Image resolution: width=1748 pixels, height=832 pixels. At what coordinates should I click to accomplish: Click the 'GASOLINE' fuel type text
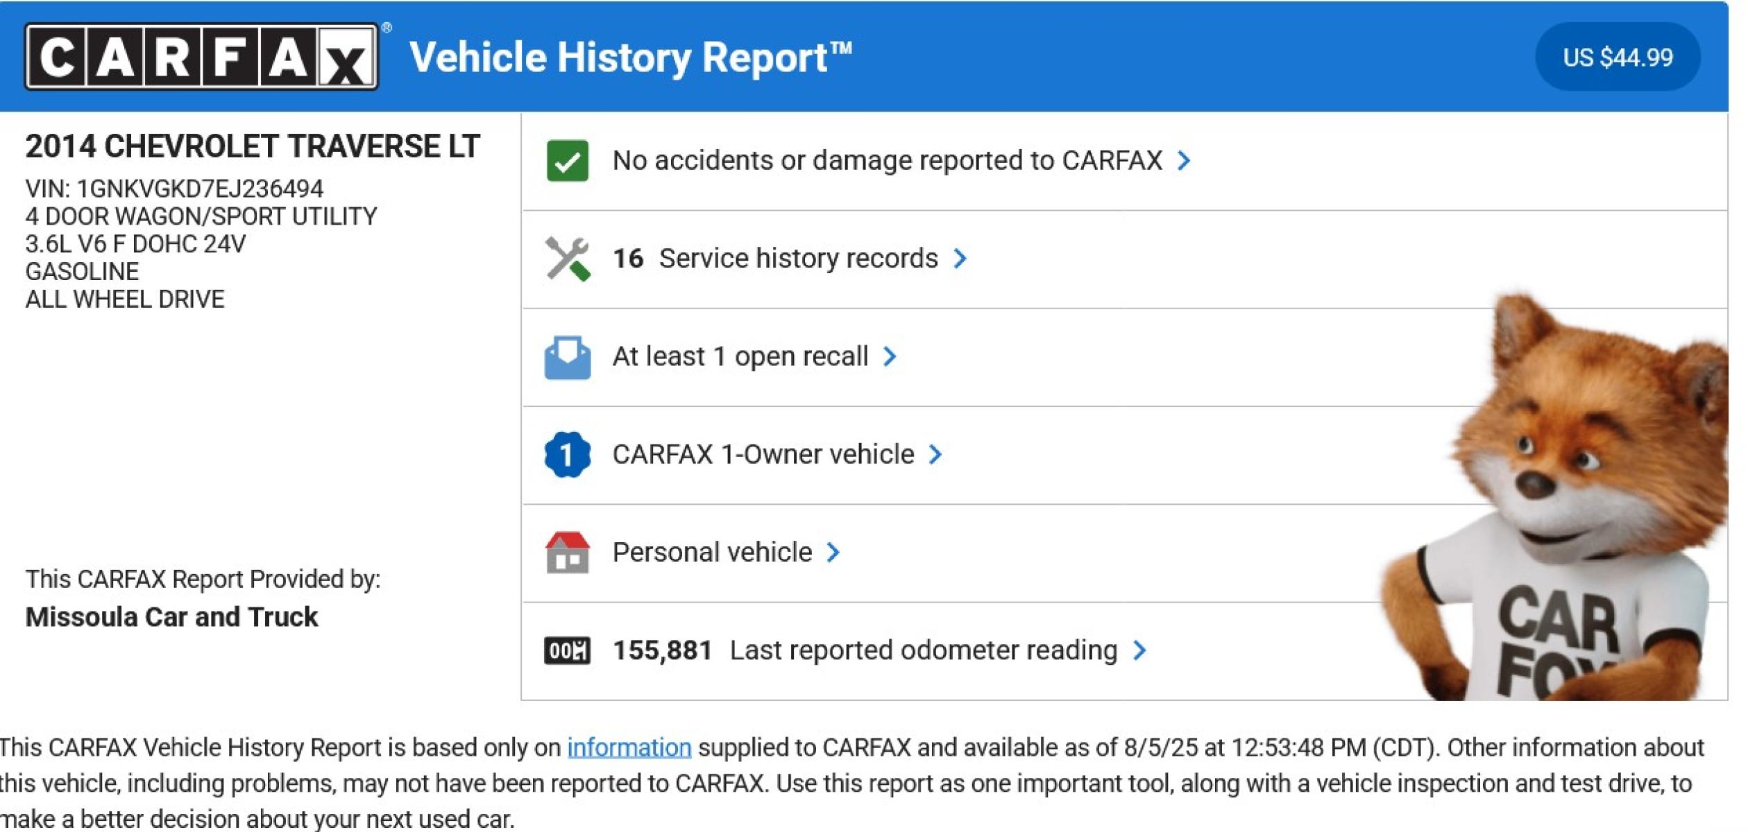point(82,272)
